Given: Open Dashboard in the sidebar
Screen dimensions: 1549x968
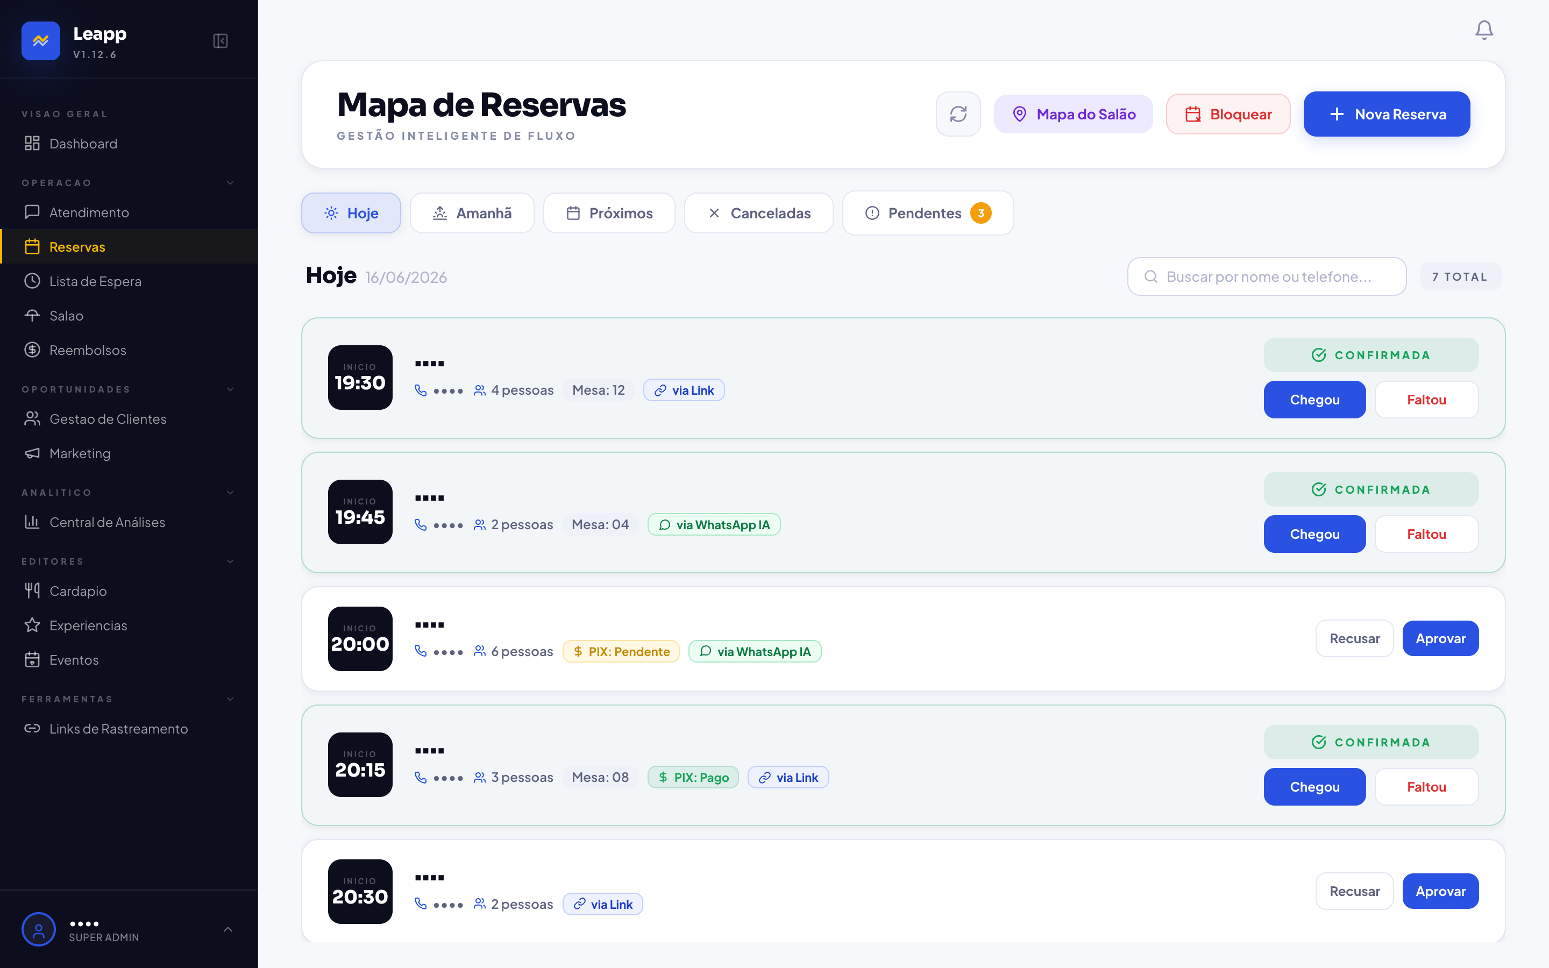Looking at the screenshot, I should tap(129, 144).
